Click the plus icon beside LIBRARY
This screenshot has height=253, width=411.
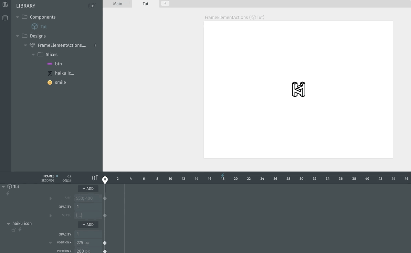coord(93,6)
